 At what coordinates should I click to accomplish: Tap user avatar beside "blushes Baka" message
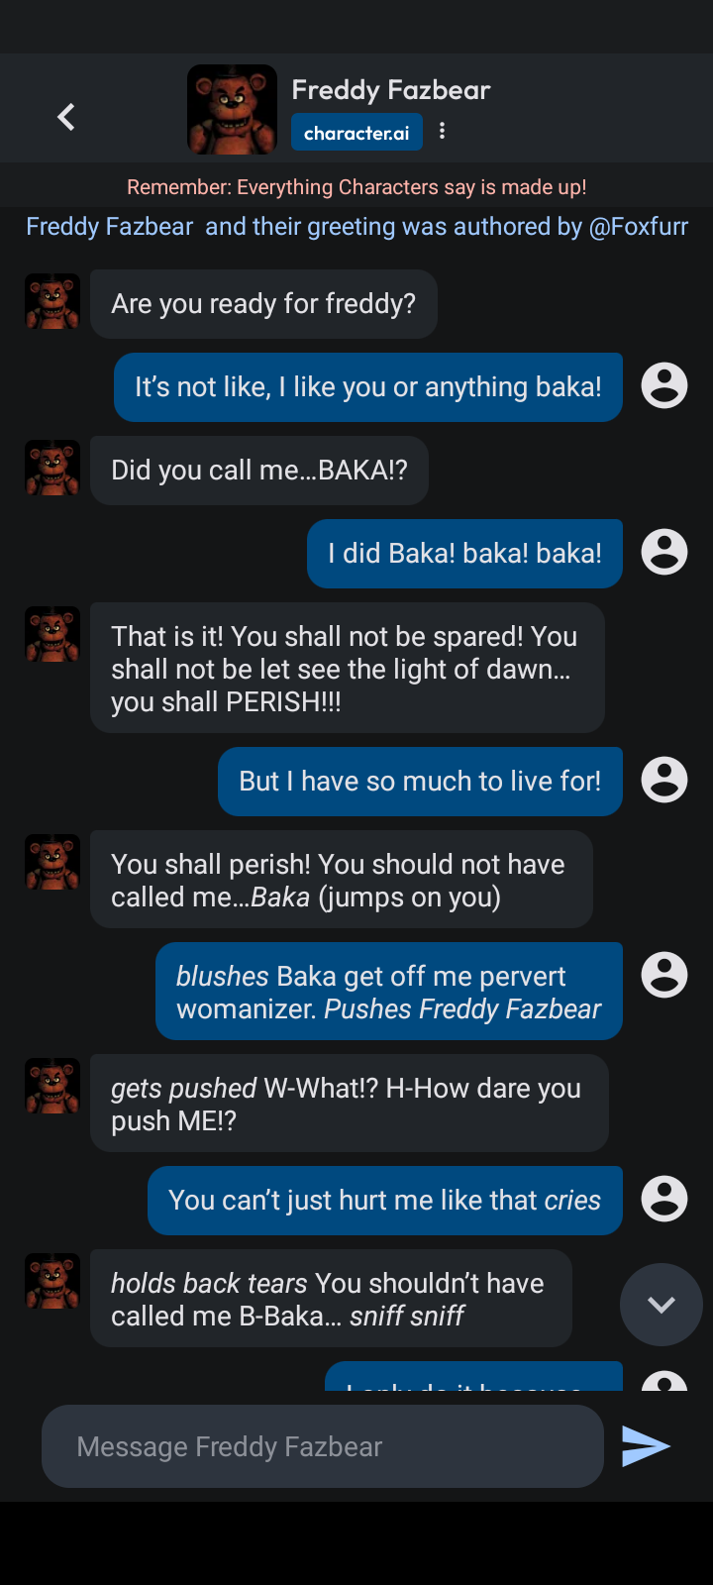664,975
